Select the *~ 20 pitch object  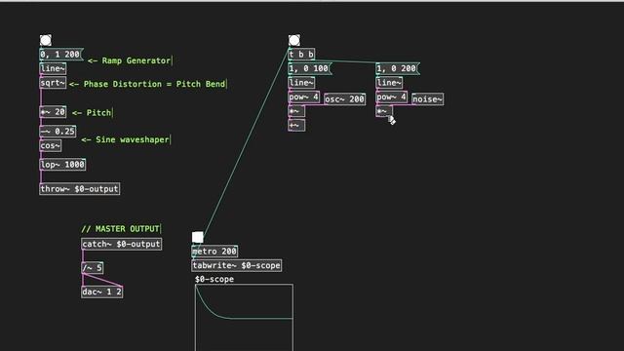coord(53,112)
